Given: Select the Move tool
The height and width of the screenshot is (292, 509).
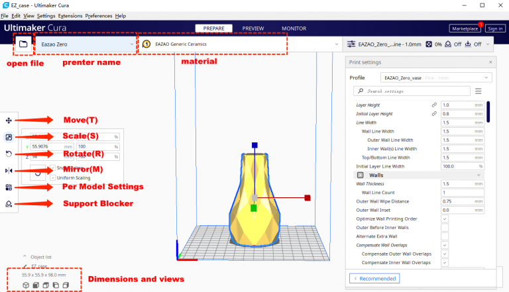Looking at the screenshot, I should (x=9, y=121).
